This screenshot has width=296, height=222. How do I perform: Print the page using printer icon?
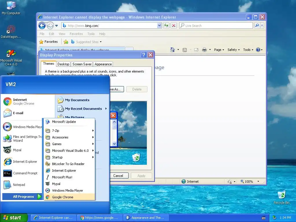point(204,50)
